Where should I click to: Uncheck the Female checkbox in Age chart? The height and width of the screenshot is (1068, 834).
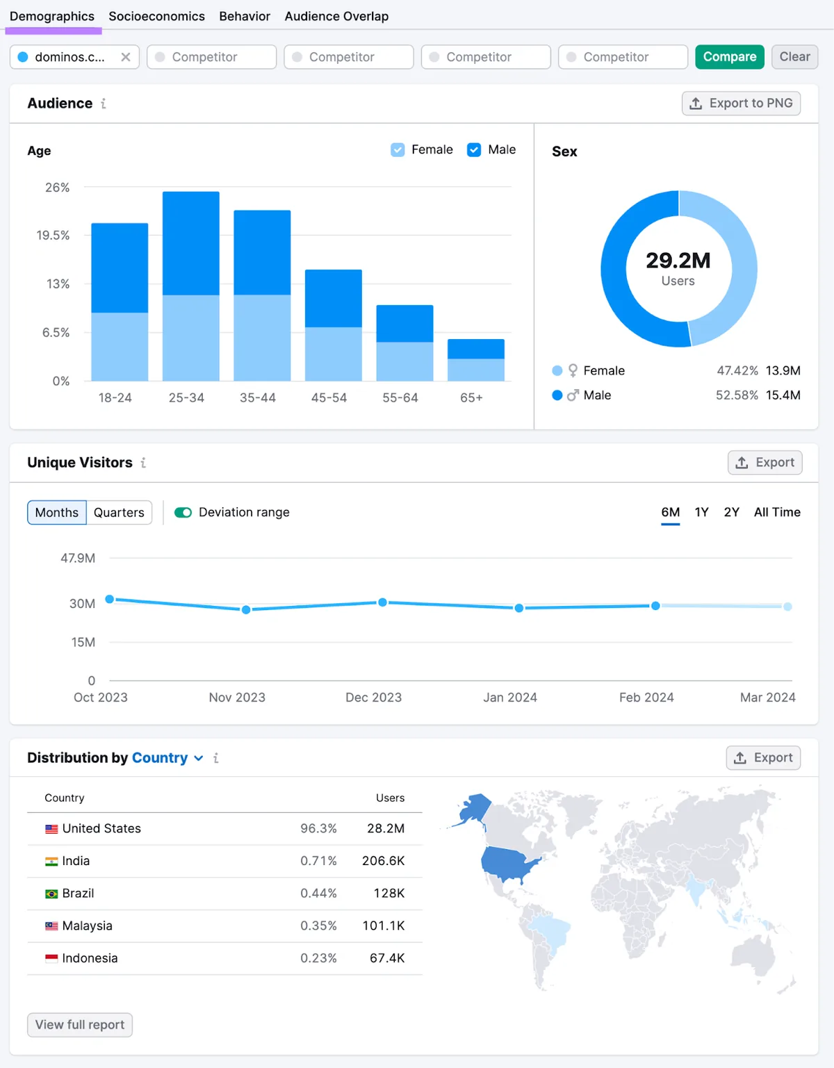398,150
